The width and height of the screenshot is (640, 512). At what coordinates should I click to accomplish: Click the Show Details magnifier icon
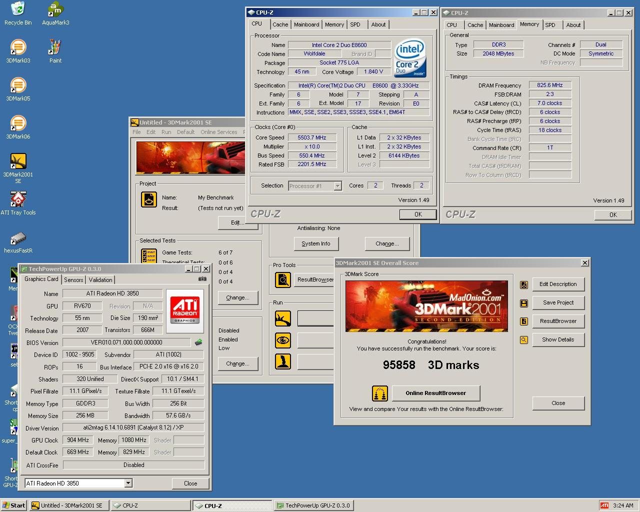click(x=523, y=340)
